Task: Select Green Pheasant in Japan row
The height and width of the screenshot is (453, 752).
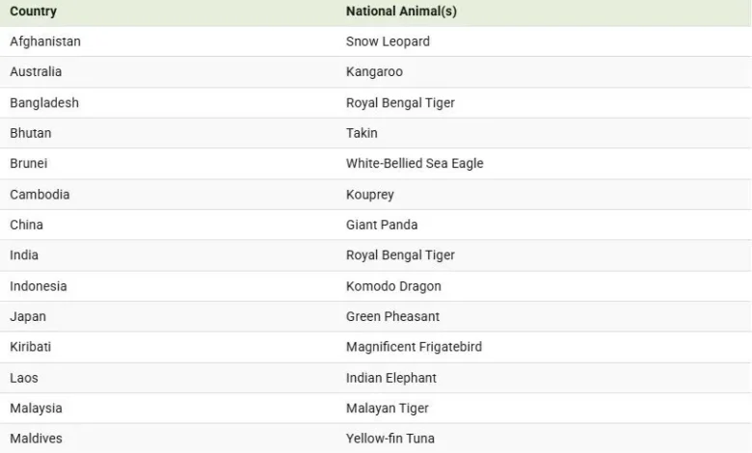Action: click(x=392, y=316)
